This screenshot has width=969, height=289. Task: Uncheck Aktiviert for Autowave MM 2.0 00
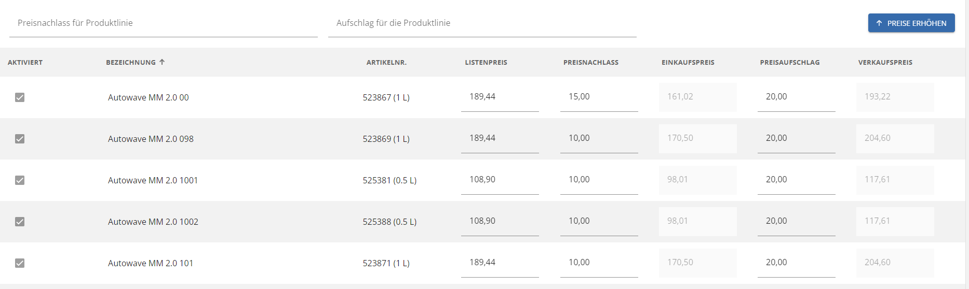click(x=20, y=97)
